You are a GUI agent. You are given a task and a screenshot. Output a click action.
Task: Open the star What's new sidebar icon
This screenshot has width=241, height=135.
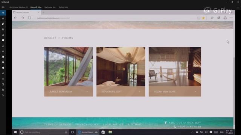pyautogui.click(x=3, y=18)
